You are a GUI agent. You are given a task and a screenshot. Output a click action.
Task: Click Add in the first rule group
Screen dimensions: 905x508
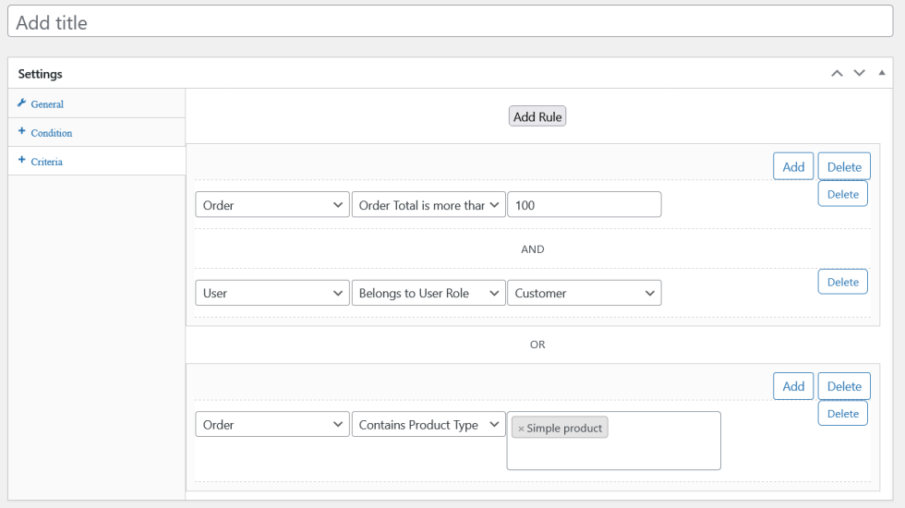click(x=793, y=166)
